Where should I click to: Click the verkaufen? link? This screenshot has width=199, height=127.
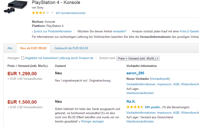[119, 31]
